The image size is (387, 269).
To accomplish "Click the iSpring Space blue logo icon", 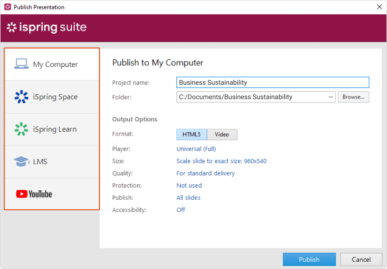I will (21, 97).
